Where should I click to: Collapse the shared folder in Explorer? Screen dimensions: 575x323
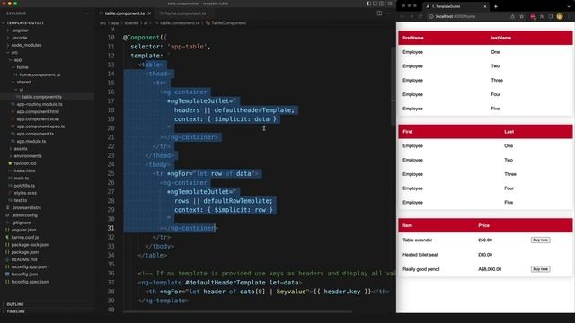point(23,82)
